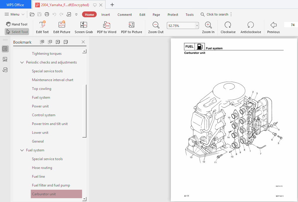Go to the Top cowling bookmark
298x202 pixels.
[x=41, y=89]
